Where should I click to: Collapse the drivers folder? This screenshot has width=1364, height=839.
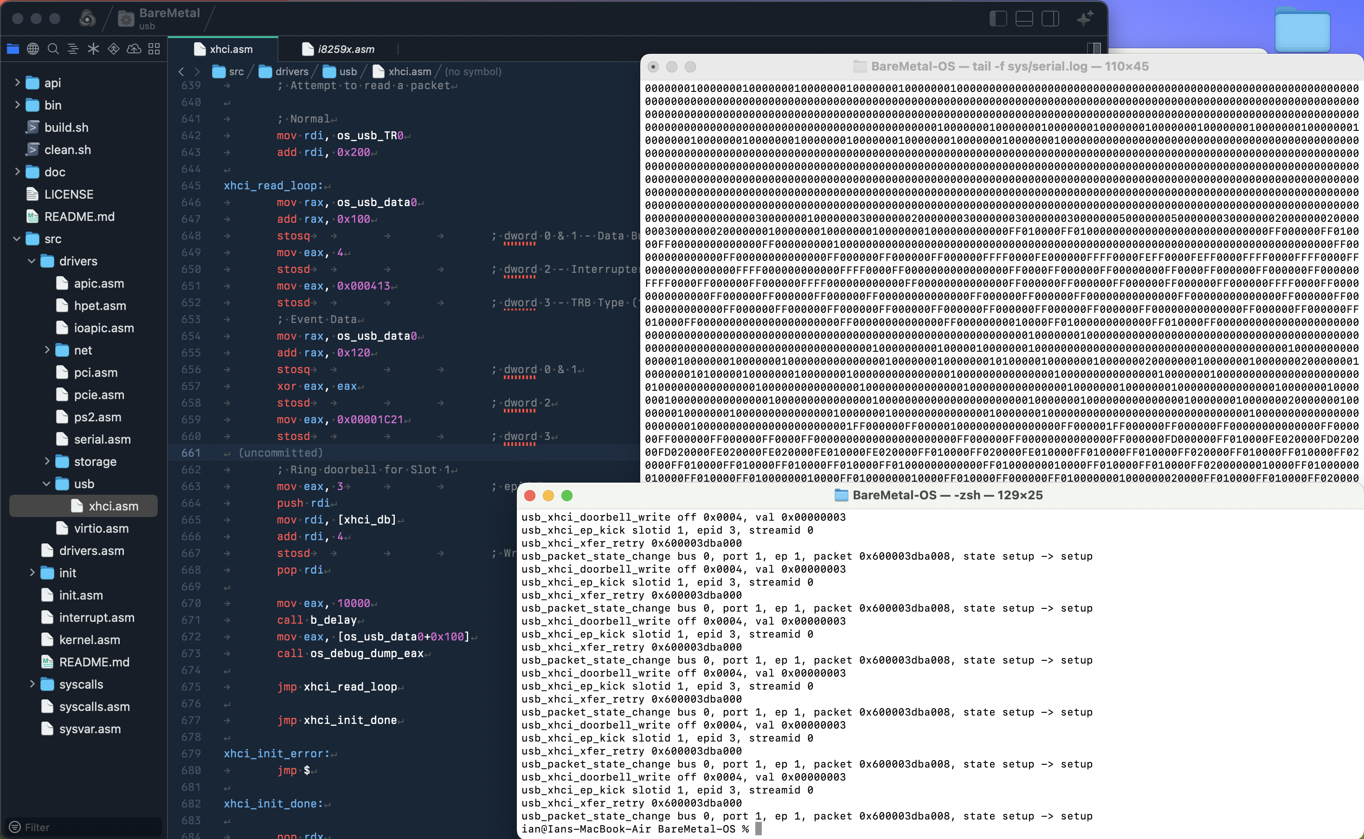coord(32,261)
